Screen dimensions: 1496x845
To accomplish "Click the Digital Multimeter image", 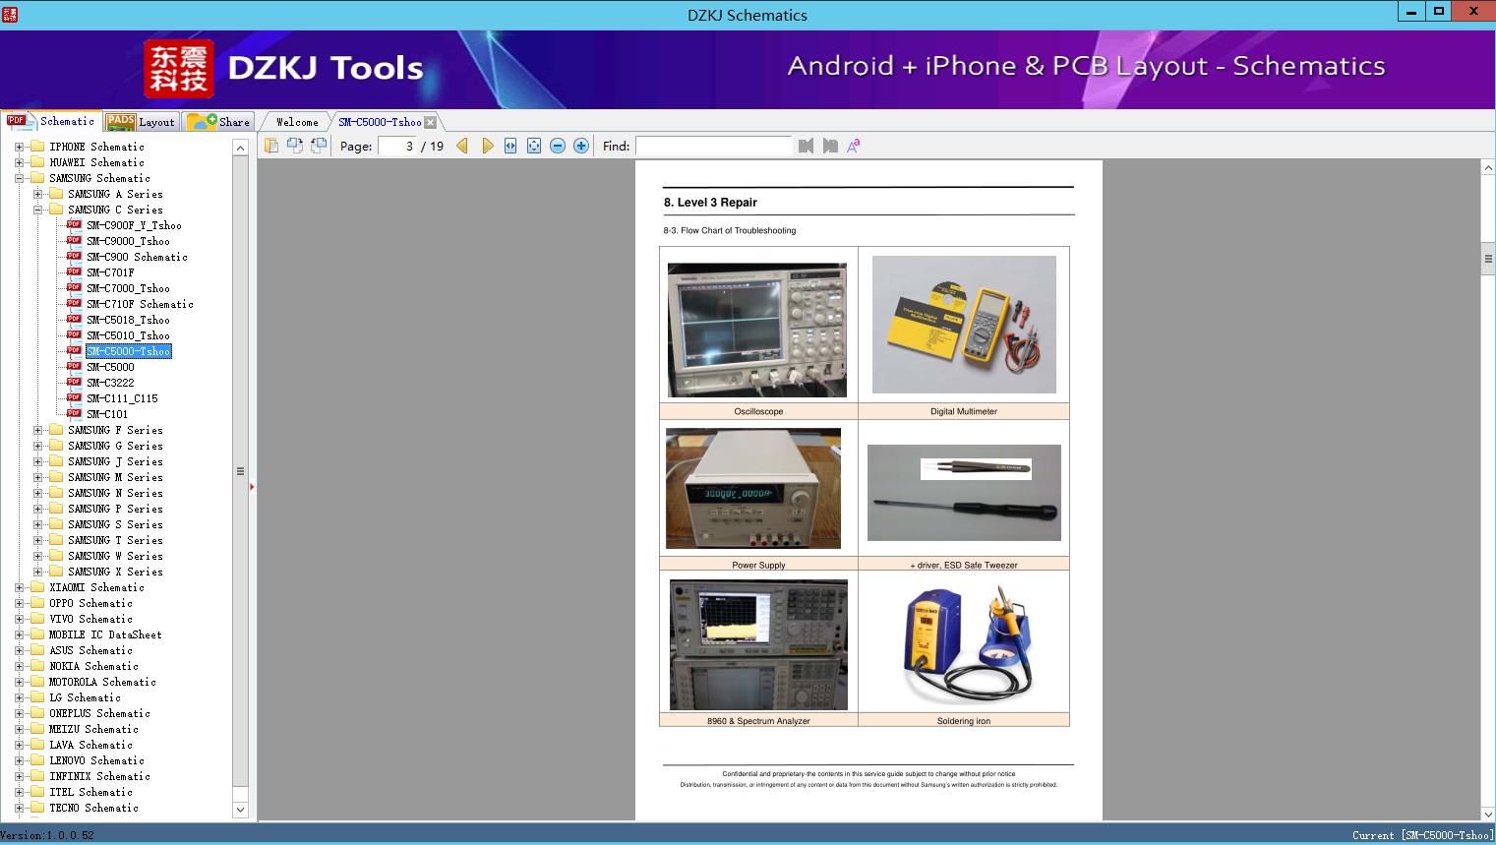I will point(964,325).
